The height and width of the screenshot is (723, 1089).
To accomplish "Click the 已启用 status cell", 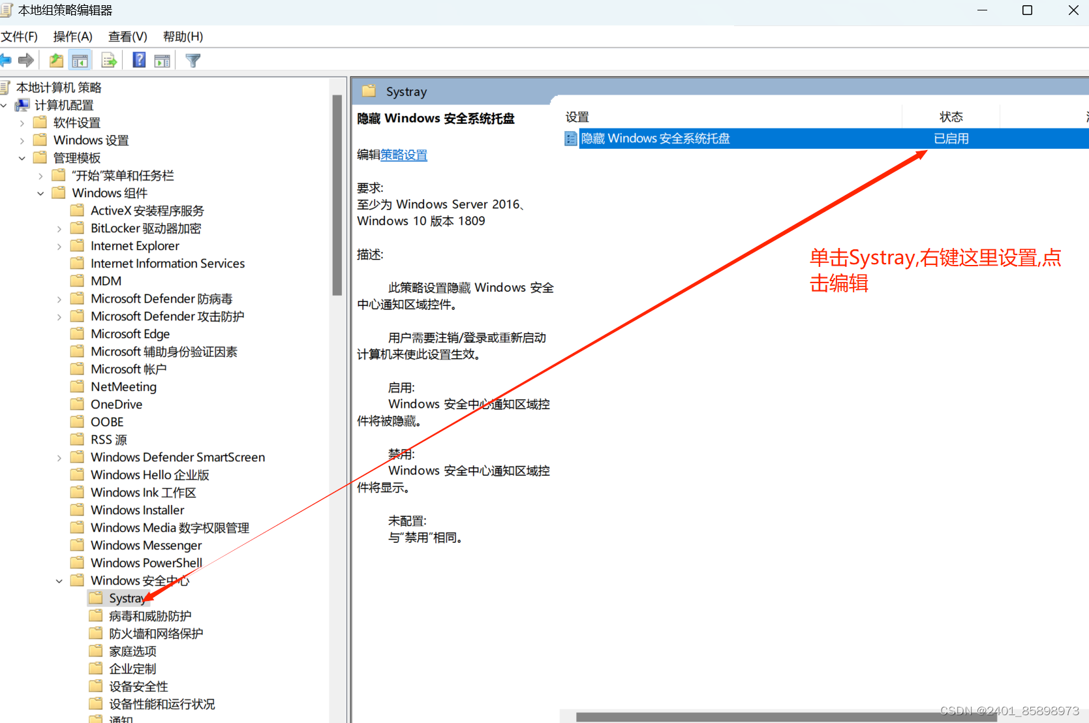I will [951, 138].
